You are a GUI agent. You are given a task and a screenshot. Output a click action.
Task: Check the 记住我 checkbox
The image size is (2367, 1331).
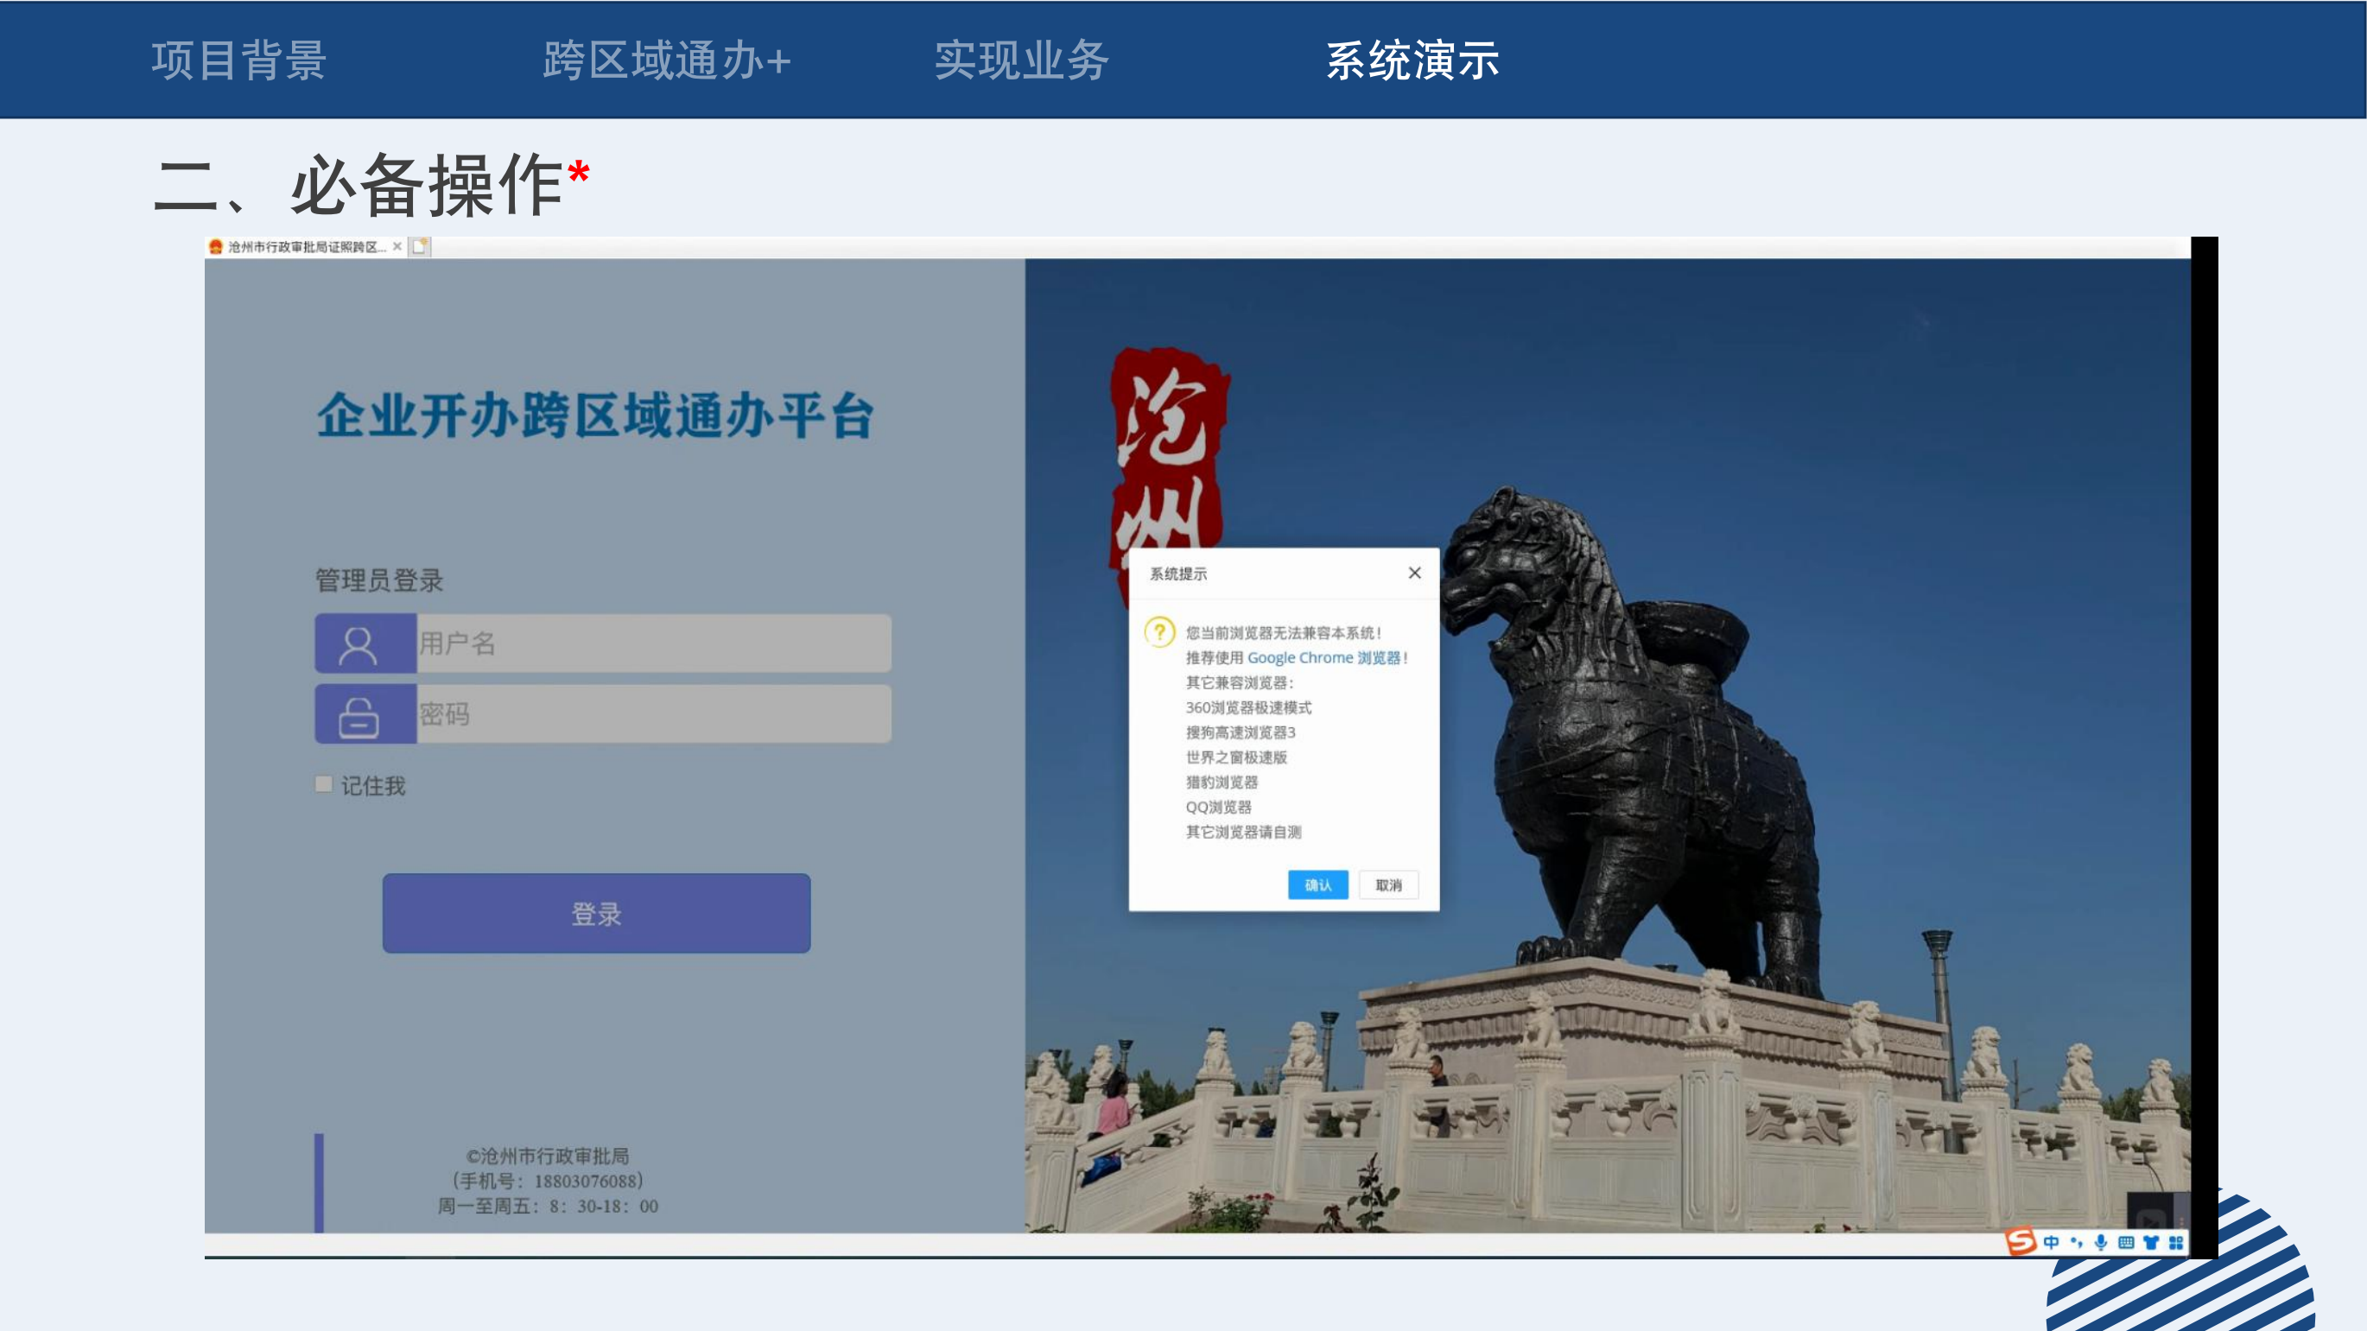click(323, 784)
